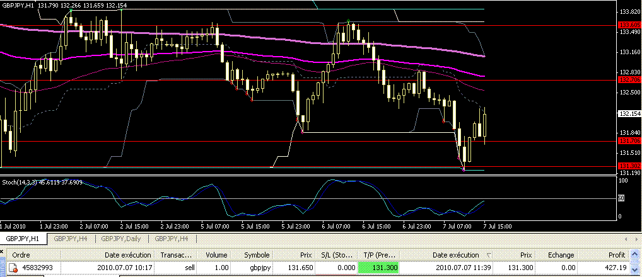Image resolution: width=642 pixels, height=277 pixels.
Task: Open the GBPJPY,H4 tab after GBPJPY,Daily
Action: [x=172, y=239]
